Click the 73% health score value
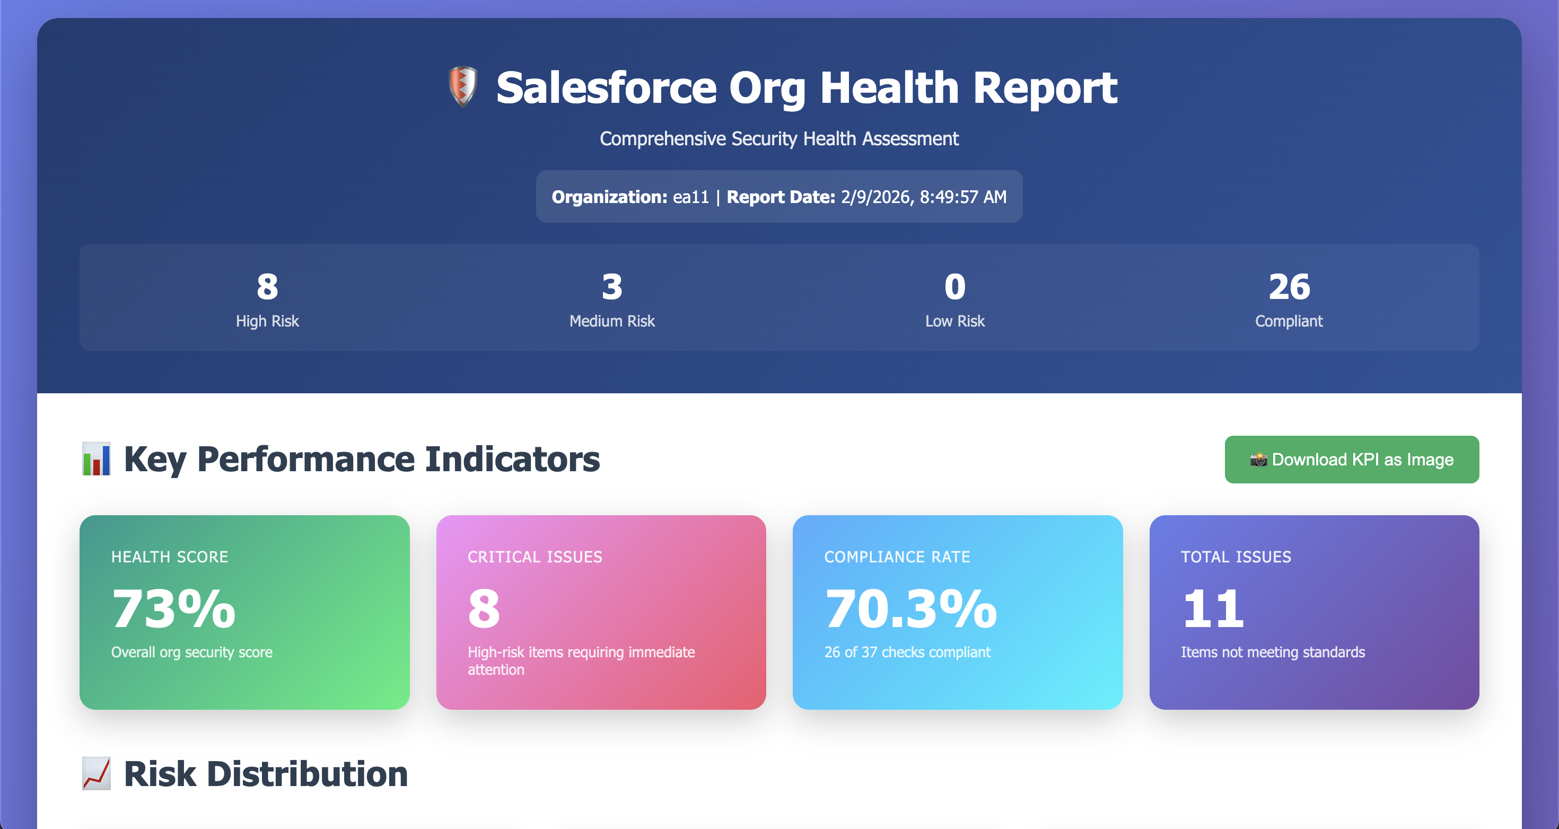 (174, 608)
